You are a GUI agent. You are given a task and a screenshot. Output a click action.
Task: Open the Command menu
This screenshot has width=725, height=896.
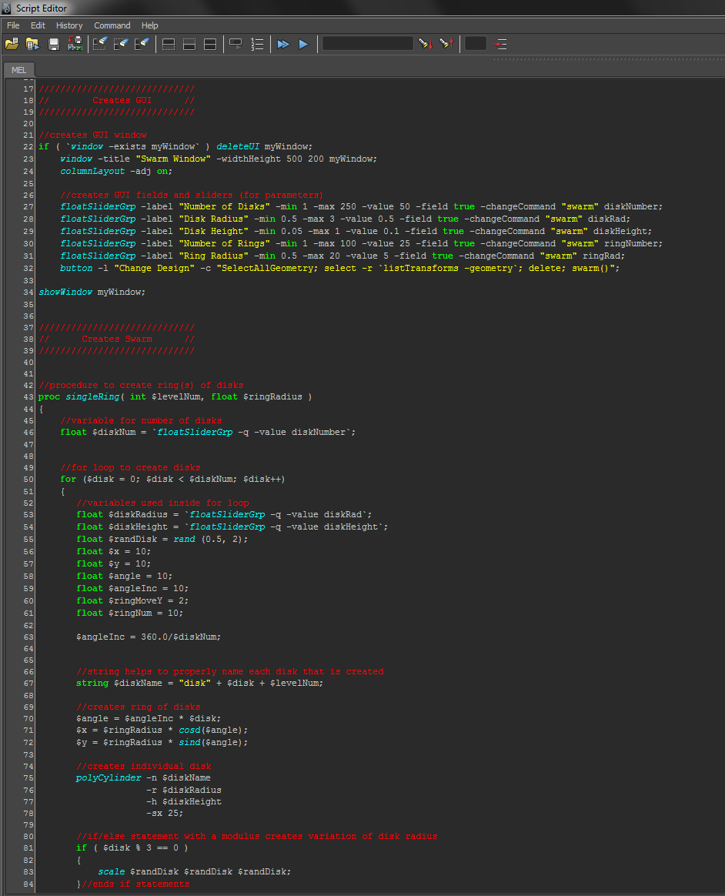tap(112, 25)
